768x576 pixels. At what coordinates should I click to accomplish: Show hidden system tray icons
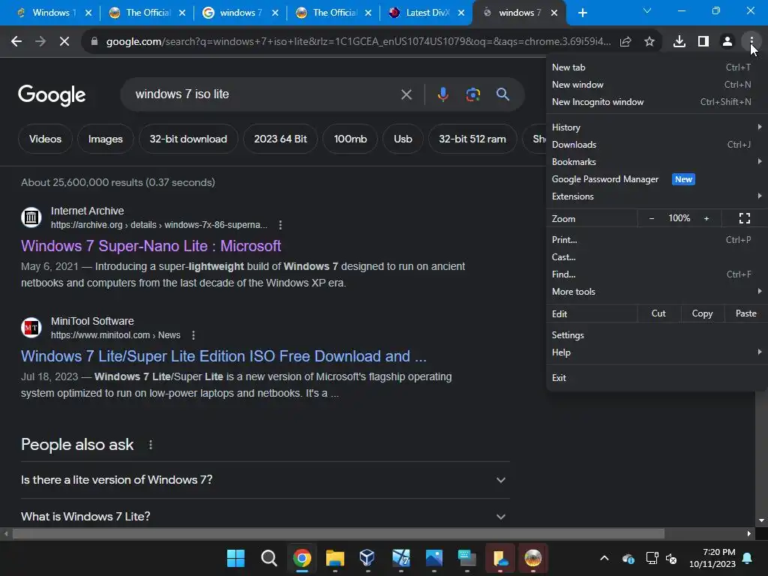pyautogui.click(x=604, y=558)
